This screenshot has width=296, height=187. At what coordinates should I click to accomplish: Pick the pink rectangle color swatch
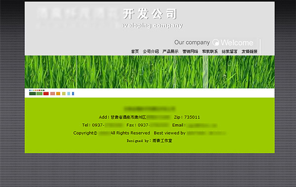53,94
